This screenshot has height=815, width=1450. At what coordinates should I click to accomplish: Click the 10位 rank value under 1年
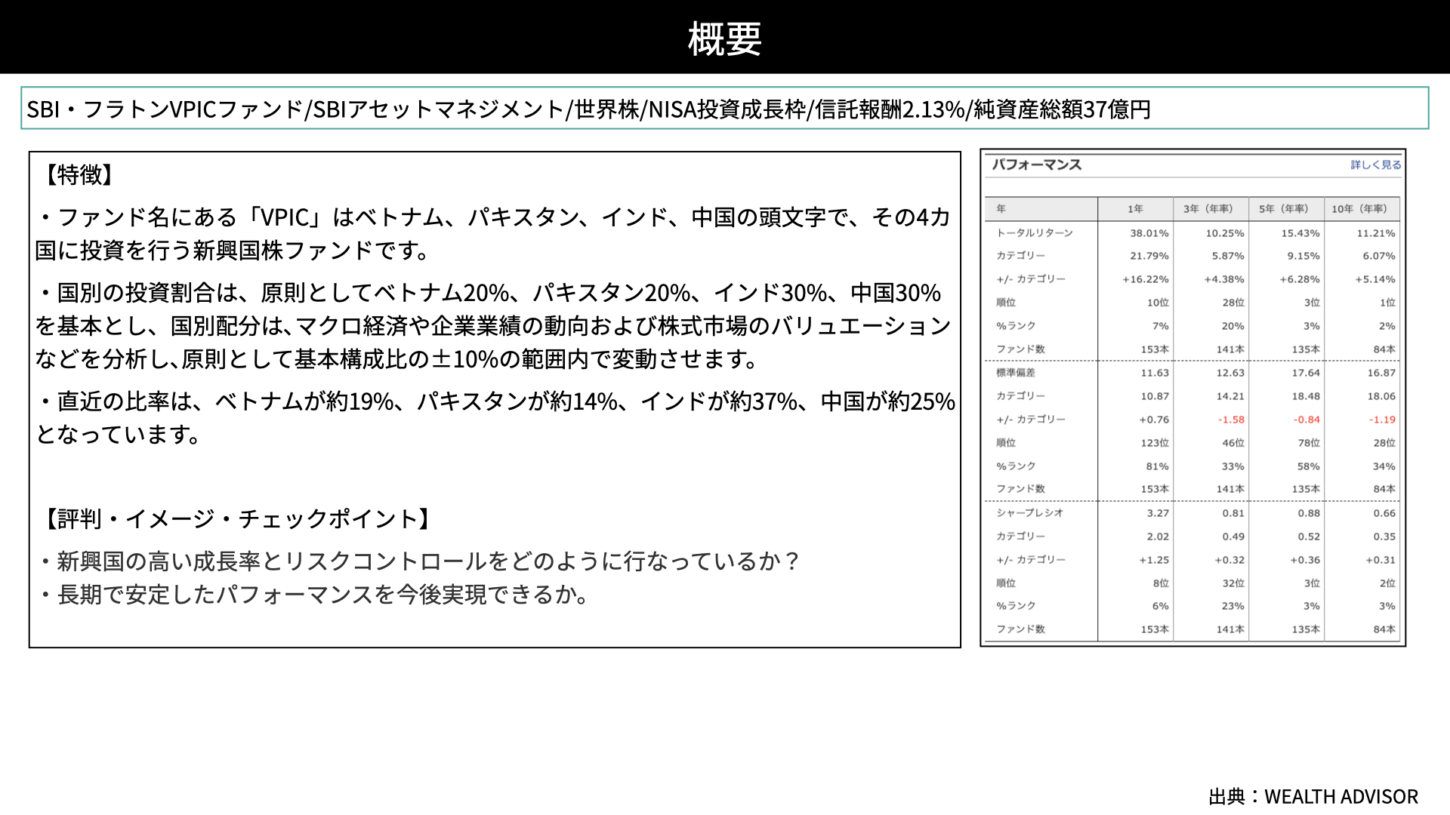pos(1158,303)
